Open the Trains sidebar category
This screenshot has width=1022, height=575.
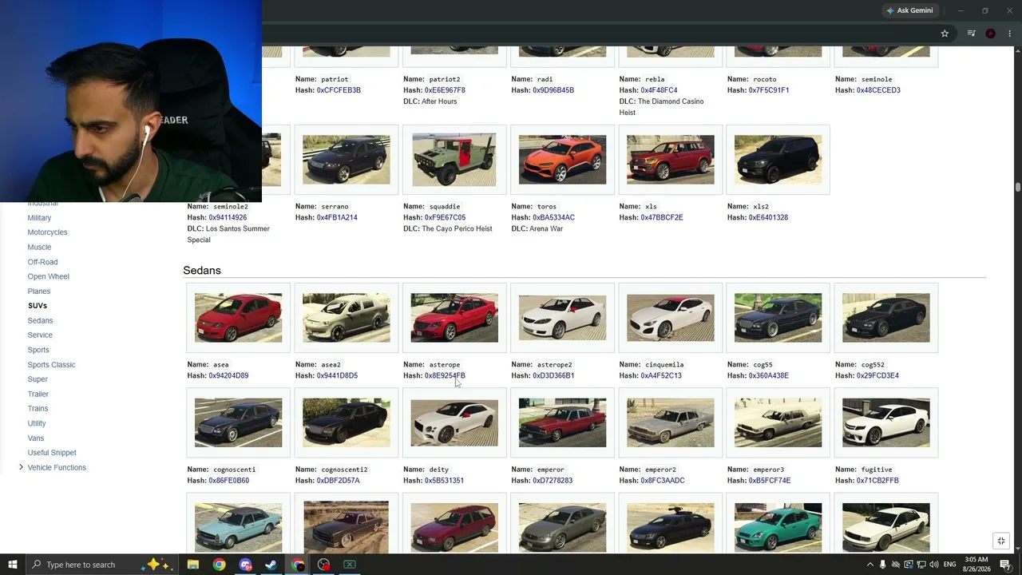(x=38, y=409)
